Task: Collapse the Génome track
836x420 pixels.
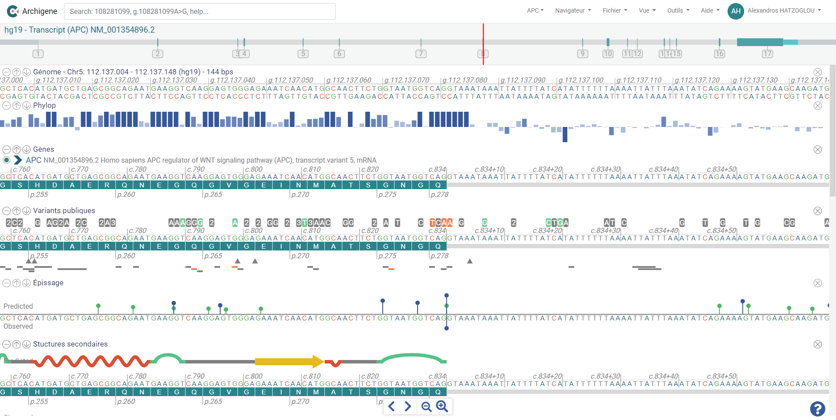Action: [x=7, y=72]
